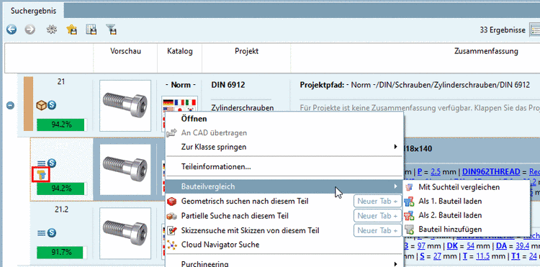The width and height of the screenshot is (540, 267).
Task: Click the Zylinderschrauben text under DIN 6912
Action: pos(243,108)
